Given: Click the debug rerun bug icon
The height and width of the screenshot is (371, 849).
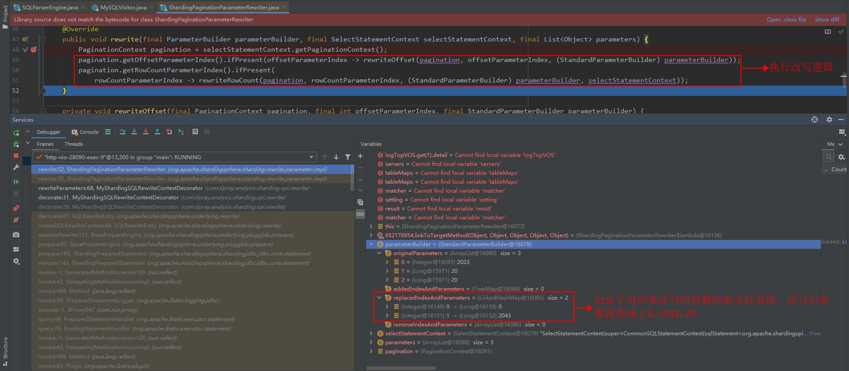Looking at the screenshot, I should coord(16,144).
